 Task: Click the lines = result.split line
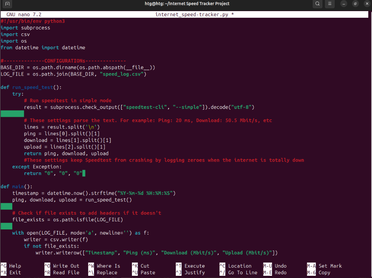click(62, 127)
